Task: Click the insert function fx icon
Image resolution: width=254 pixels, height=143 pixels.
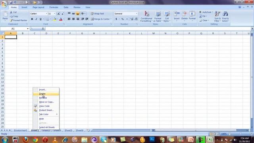Action: (x=43, y=29)
